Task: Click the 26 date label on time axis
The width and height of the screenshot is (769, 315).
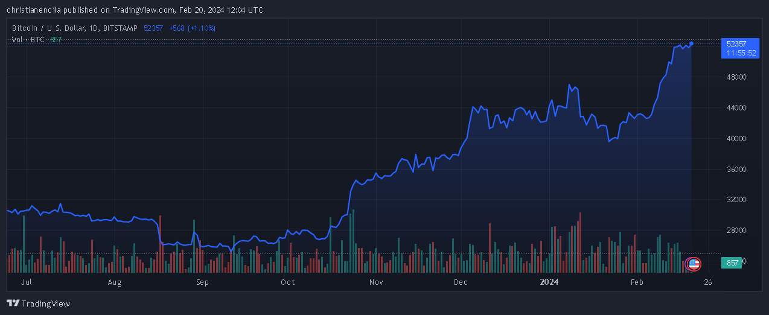Action: click(708, 282)
